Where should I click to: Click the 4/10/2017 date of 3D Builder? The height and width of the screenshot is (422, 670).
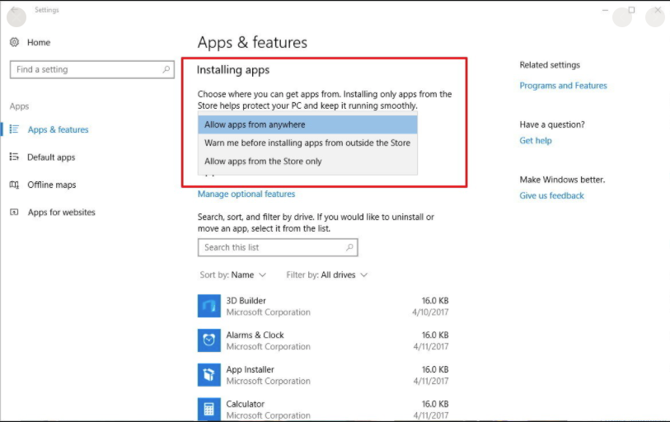tap(430, 312)
